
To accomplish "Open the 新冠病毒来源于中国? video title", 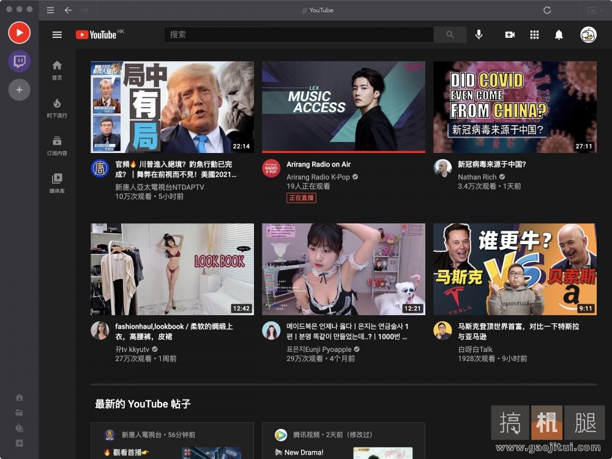I will 492,164.
